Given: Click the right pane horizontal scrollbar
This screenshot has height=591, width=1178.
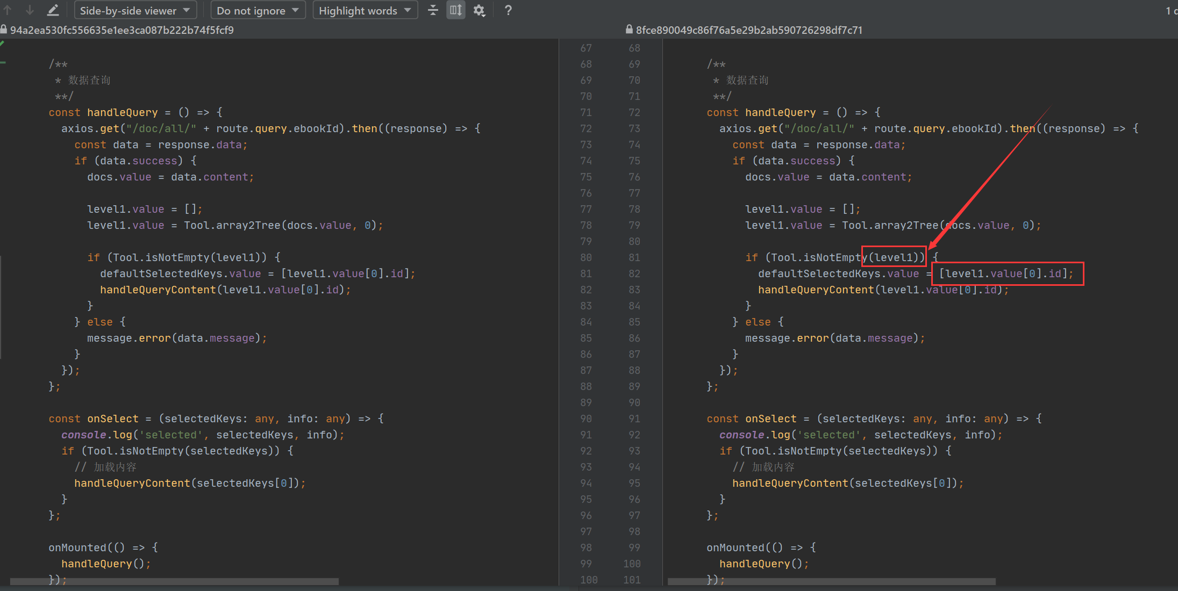Looking at the screenshot, I should pyautogui.click(x=831, y=581).
